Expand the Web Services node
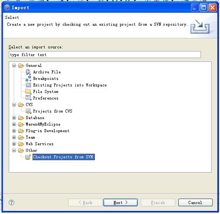 click(x=14, y=144)
